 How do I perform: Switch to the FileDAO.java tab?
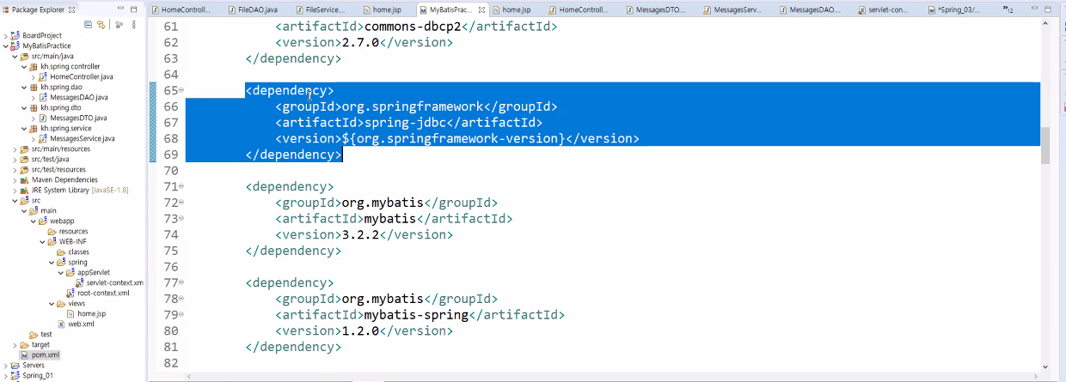(252, 9)
